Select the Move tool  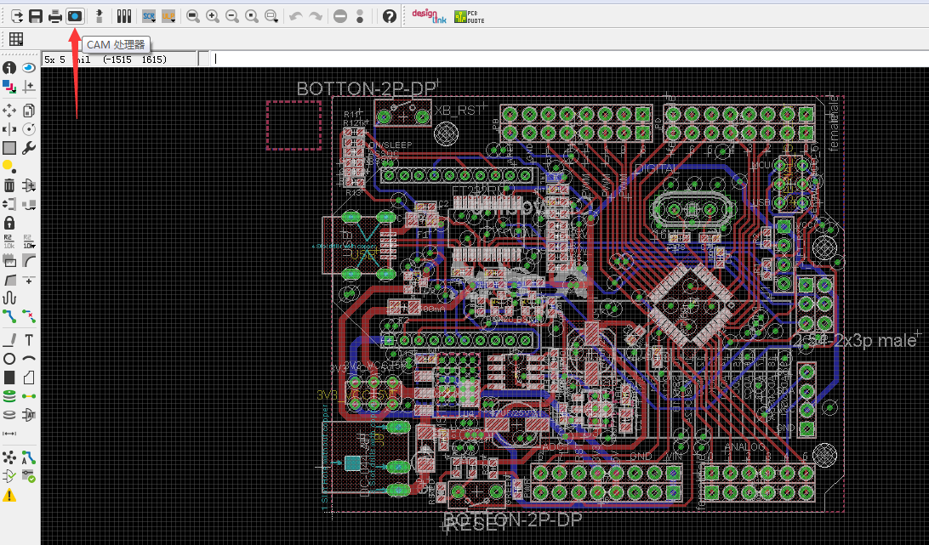coord(9,111)
